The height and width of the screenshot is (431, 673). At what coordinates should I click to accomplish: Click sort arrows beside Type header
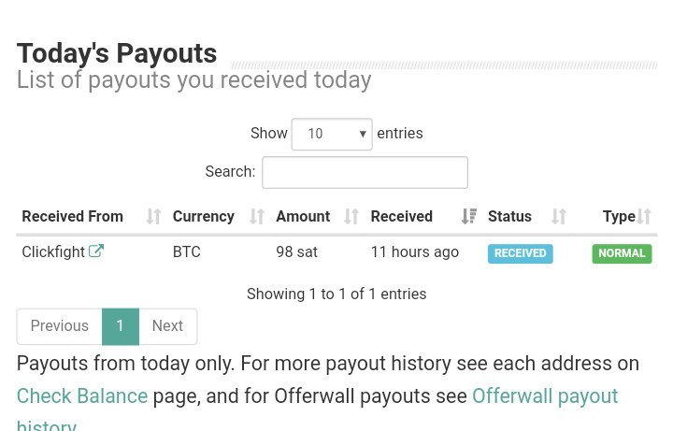point(644,216)
